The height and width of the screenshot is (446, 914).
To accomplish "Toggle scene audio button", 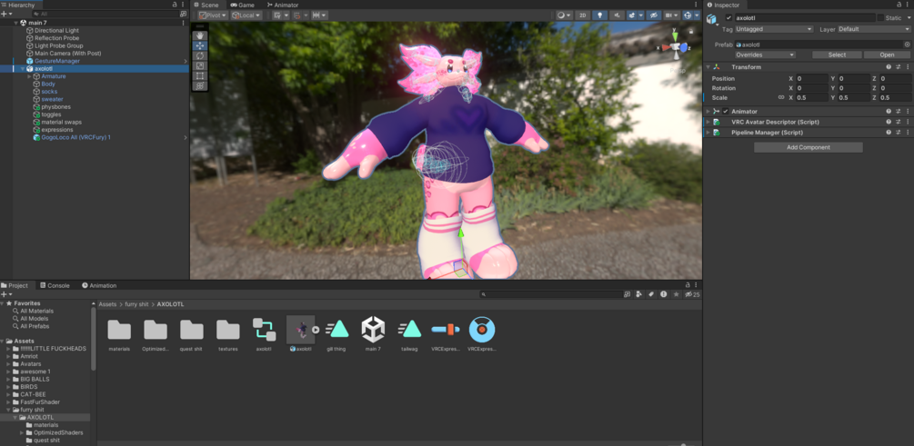I will [616, 15].
